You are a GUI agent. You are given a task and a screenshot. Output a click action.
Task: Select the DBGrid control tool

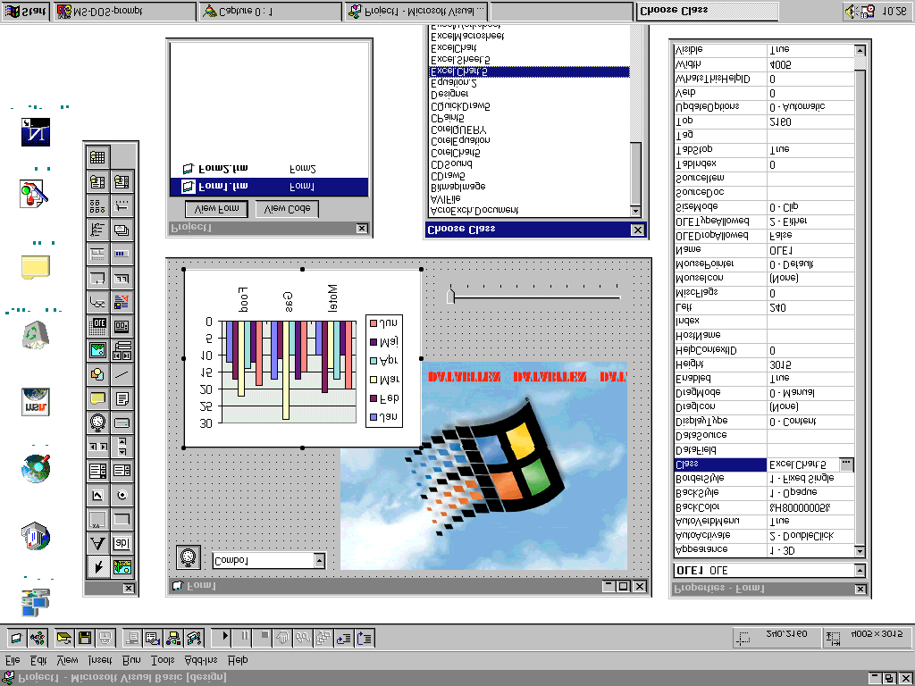pyautogui.click(x=98, y=157)
